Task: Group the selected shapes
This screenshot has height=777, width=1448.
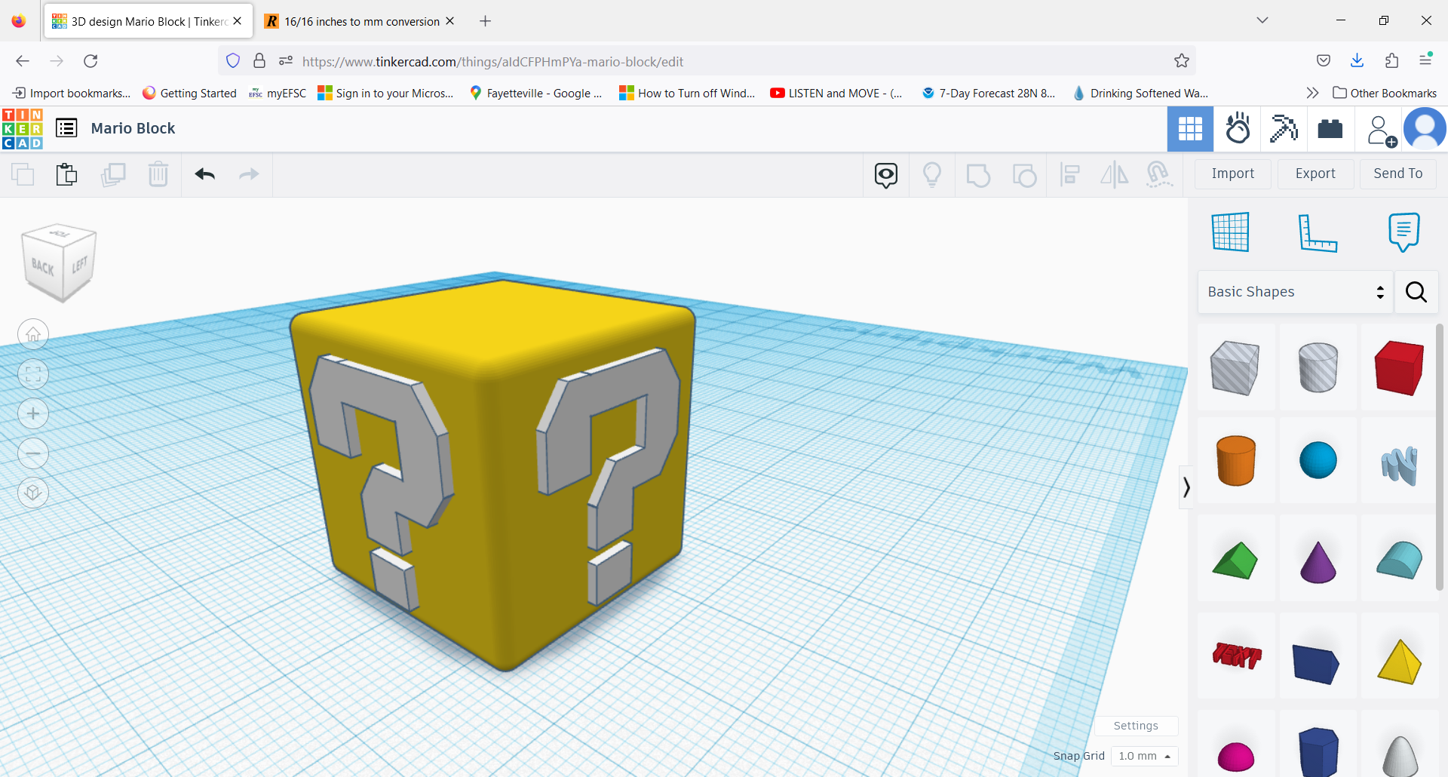Action: pos(978,174)
